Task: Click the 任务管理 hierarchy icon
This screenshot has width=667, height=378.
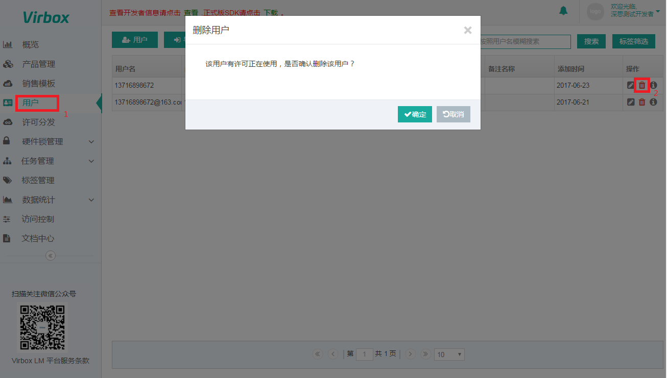Action: pos(7,161)
